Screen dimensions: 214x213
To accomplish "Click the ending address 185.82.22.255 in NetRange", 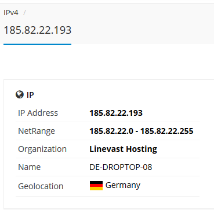I will coord(167,131).
